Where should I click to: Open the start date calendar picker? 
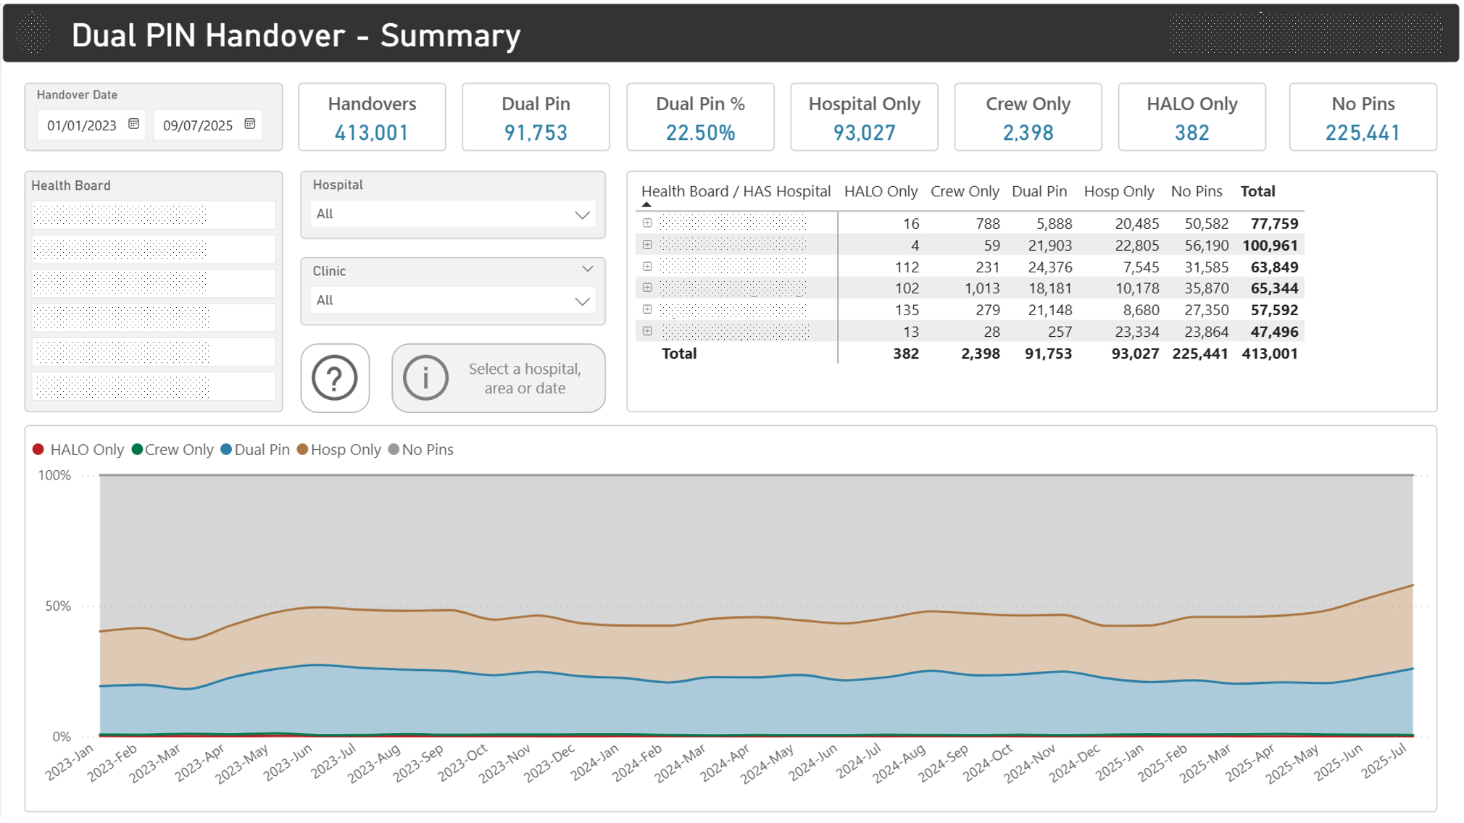(133, 125)
